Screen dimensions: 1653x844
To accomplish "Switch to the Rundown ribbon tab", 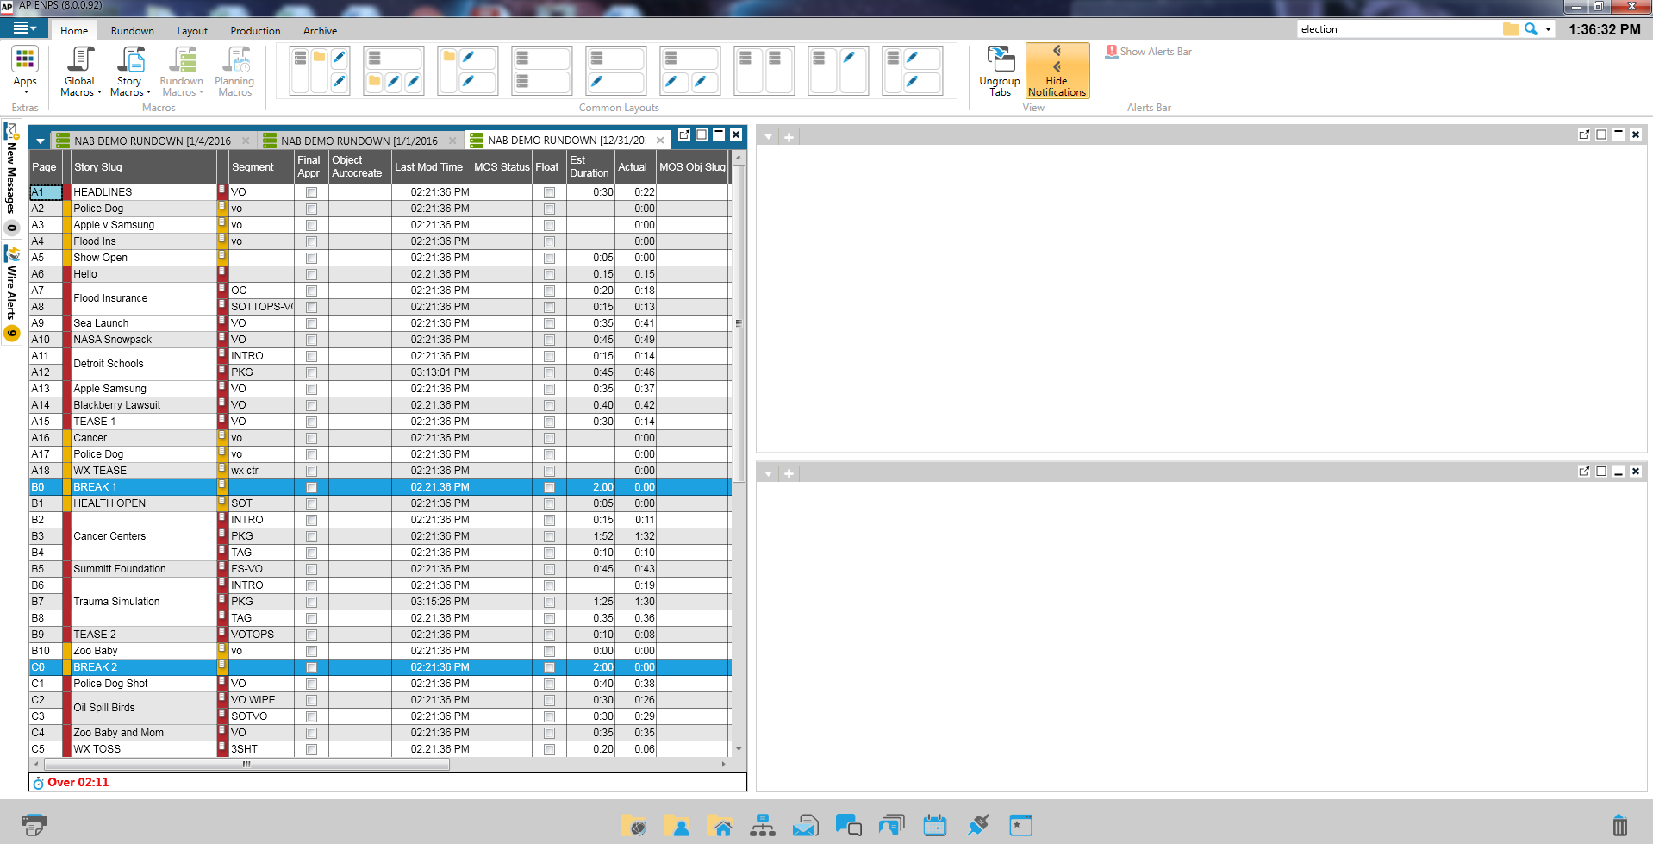I will pos(133,30).
